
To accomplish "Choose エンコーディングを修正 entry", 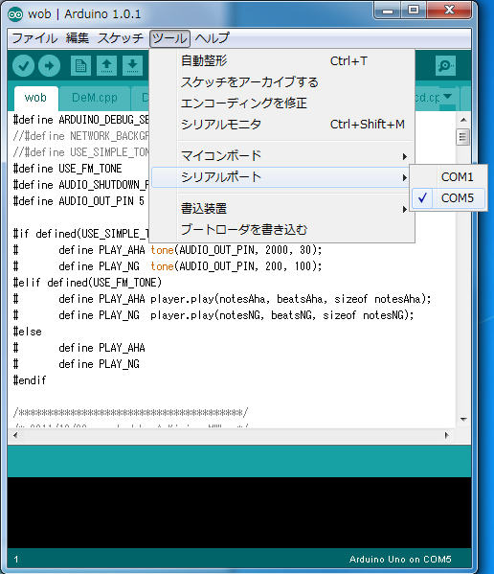I will [x=281, y=103].
